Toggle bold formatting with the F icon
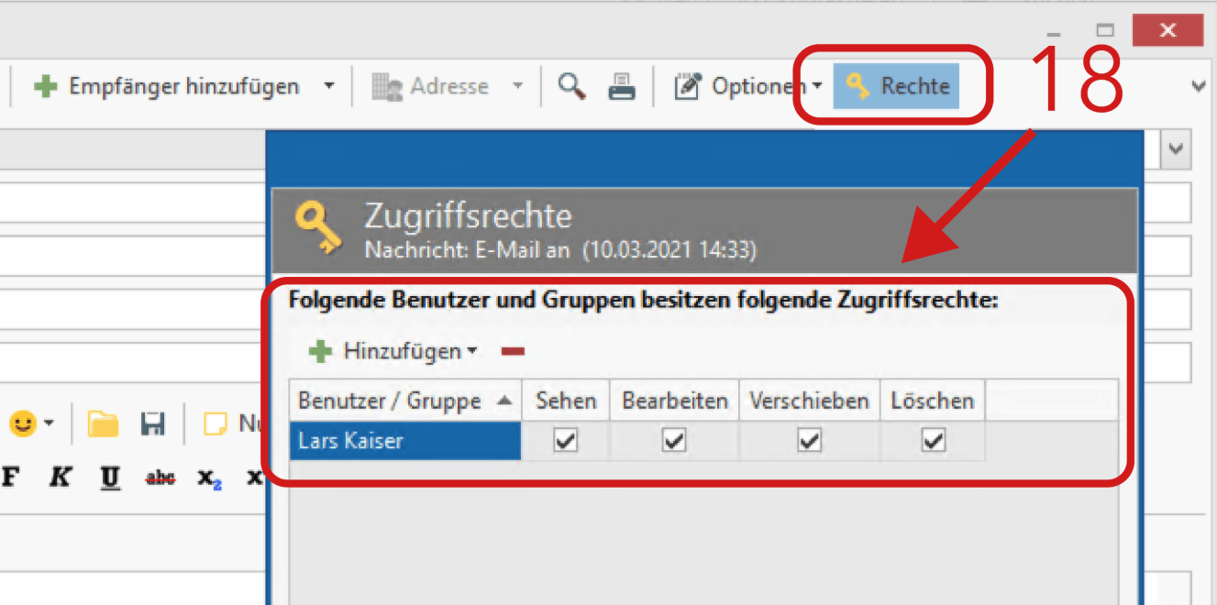This screenshot has width=1217, height=605. [x=13, y=477]
